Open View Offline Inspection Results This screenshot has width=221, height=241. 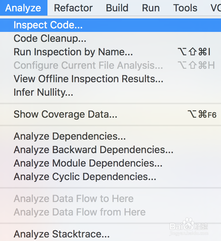click(x=89, y=79)
